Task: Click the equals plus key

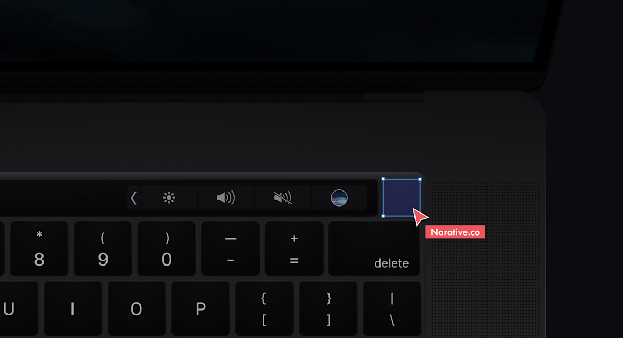Action: click(x=294, y=249)
